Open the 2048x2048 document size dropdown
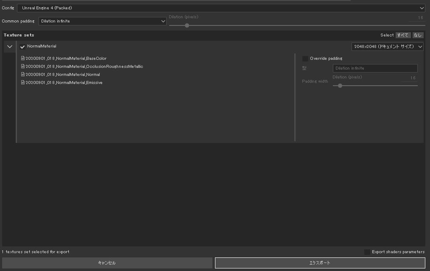The height and width of the screenshot is (271, 430). pyautogui.click(x=387, y=47)
